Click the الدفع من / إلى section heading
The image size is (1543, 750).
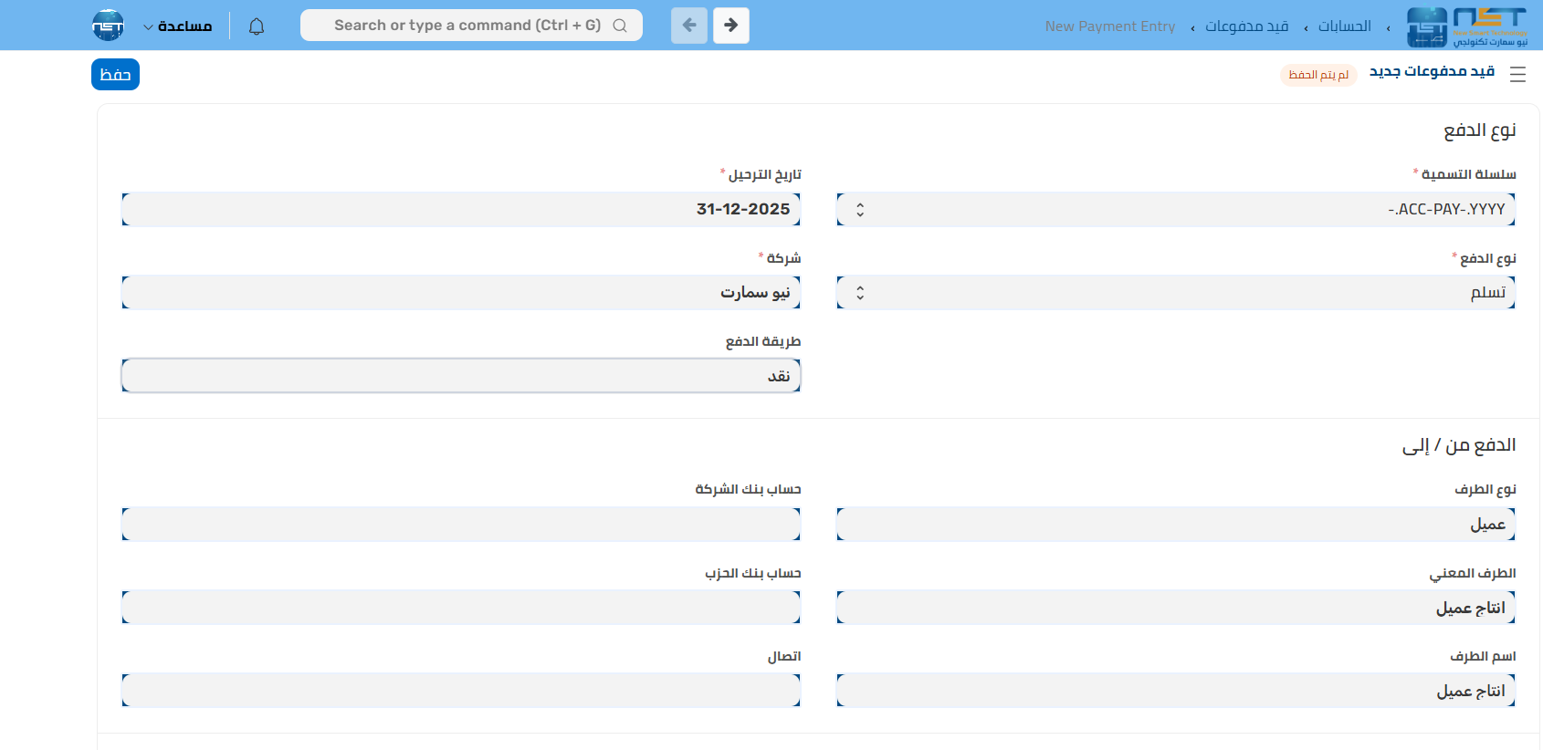point(1459,445)
